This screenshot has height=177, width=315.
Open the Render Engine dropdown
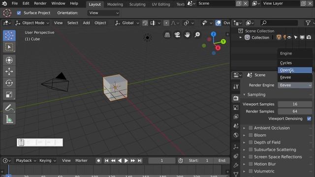[295, 85]
